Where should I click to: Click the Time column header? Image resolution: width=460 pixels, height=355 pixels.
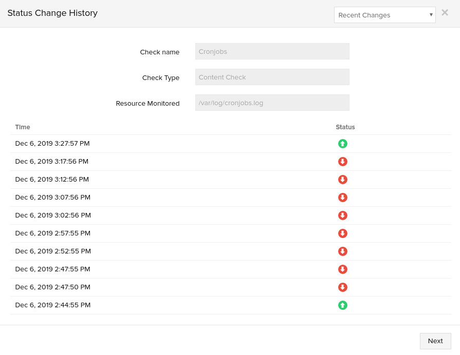click(x=23, y=127)
